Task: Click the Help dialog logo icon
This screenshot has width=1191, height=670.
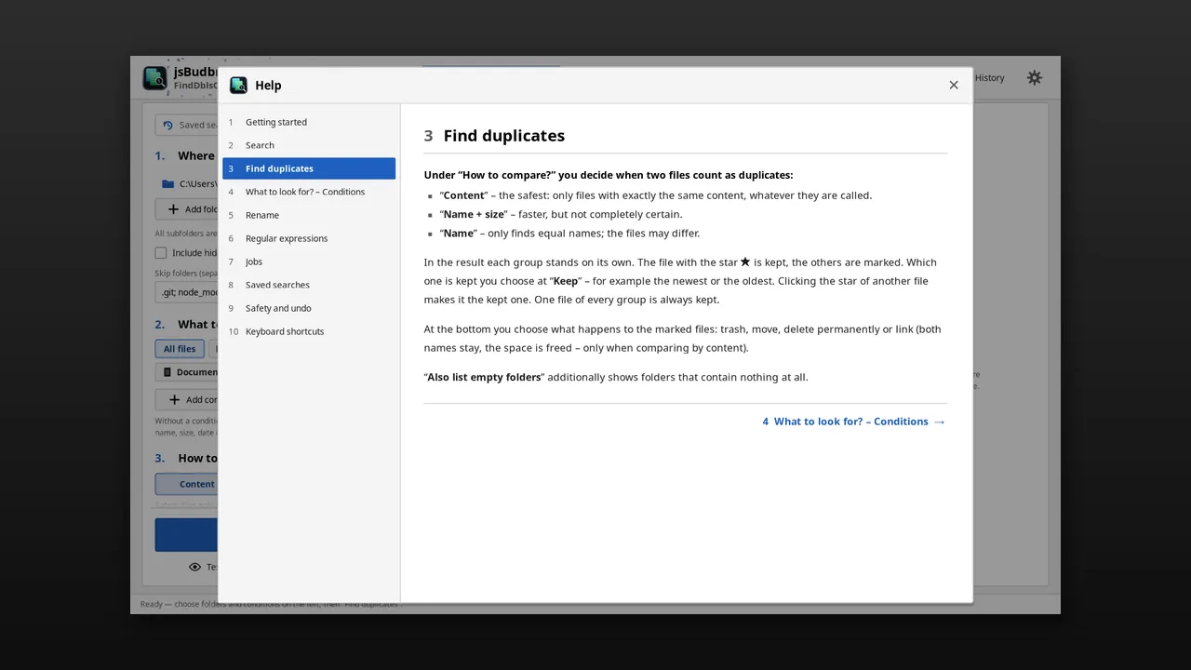Action: (x=238, y=85)
